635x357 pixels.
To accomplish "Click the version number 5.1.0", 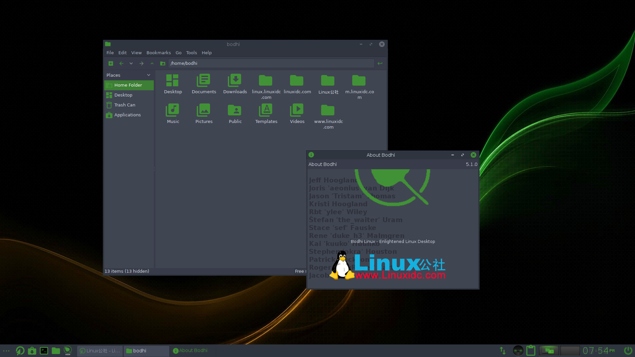I will (472, 164).
